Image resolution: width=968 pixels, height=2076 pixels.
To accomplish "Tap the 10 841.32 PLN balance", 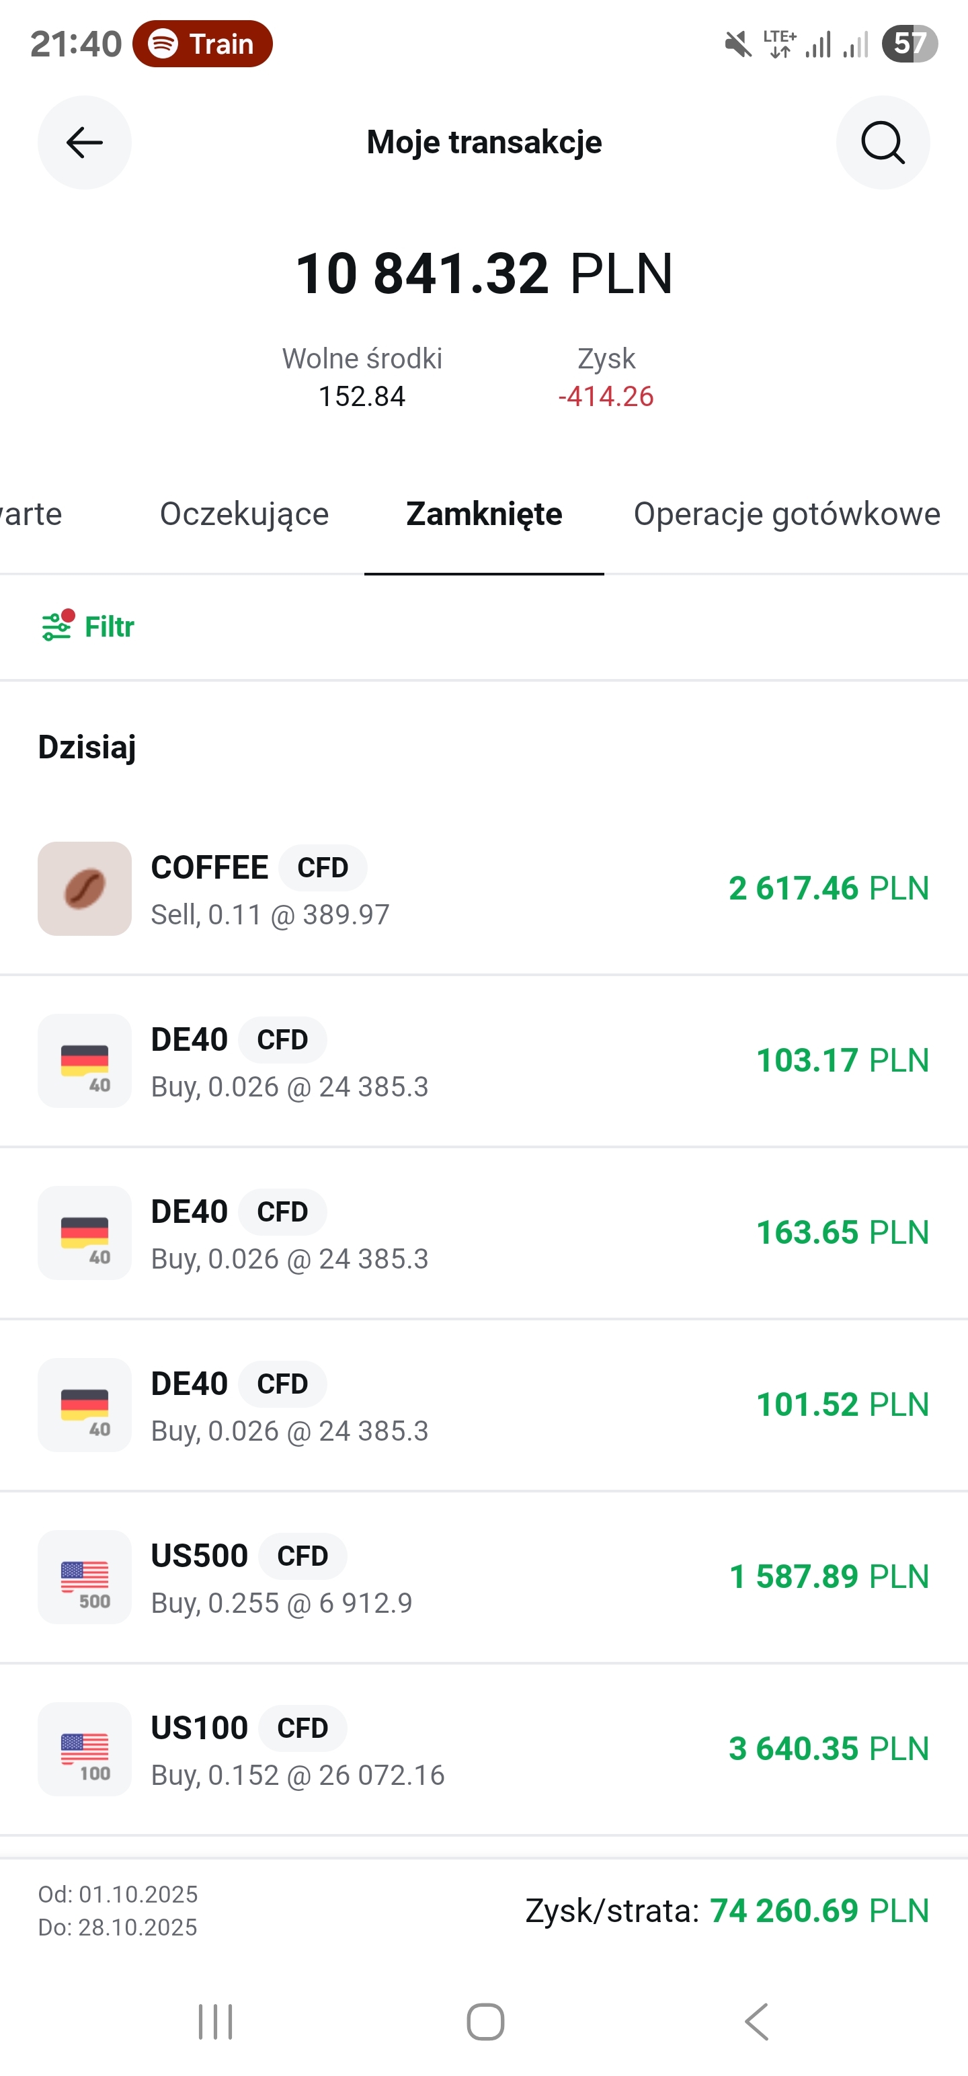I will (x=483, y=273).
